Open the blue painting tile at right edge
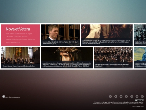 point(140,58)
